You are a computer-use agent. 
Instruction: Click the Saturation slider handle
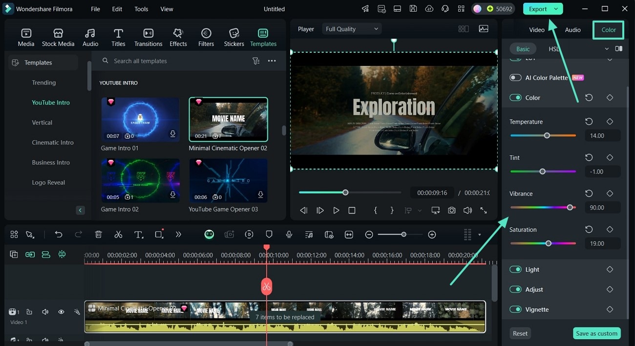[x=549, y=243]
